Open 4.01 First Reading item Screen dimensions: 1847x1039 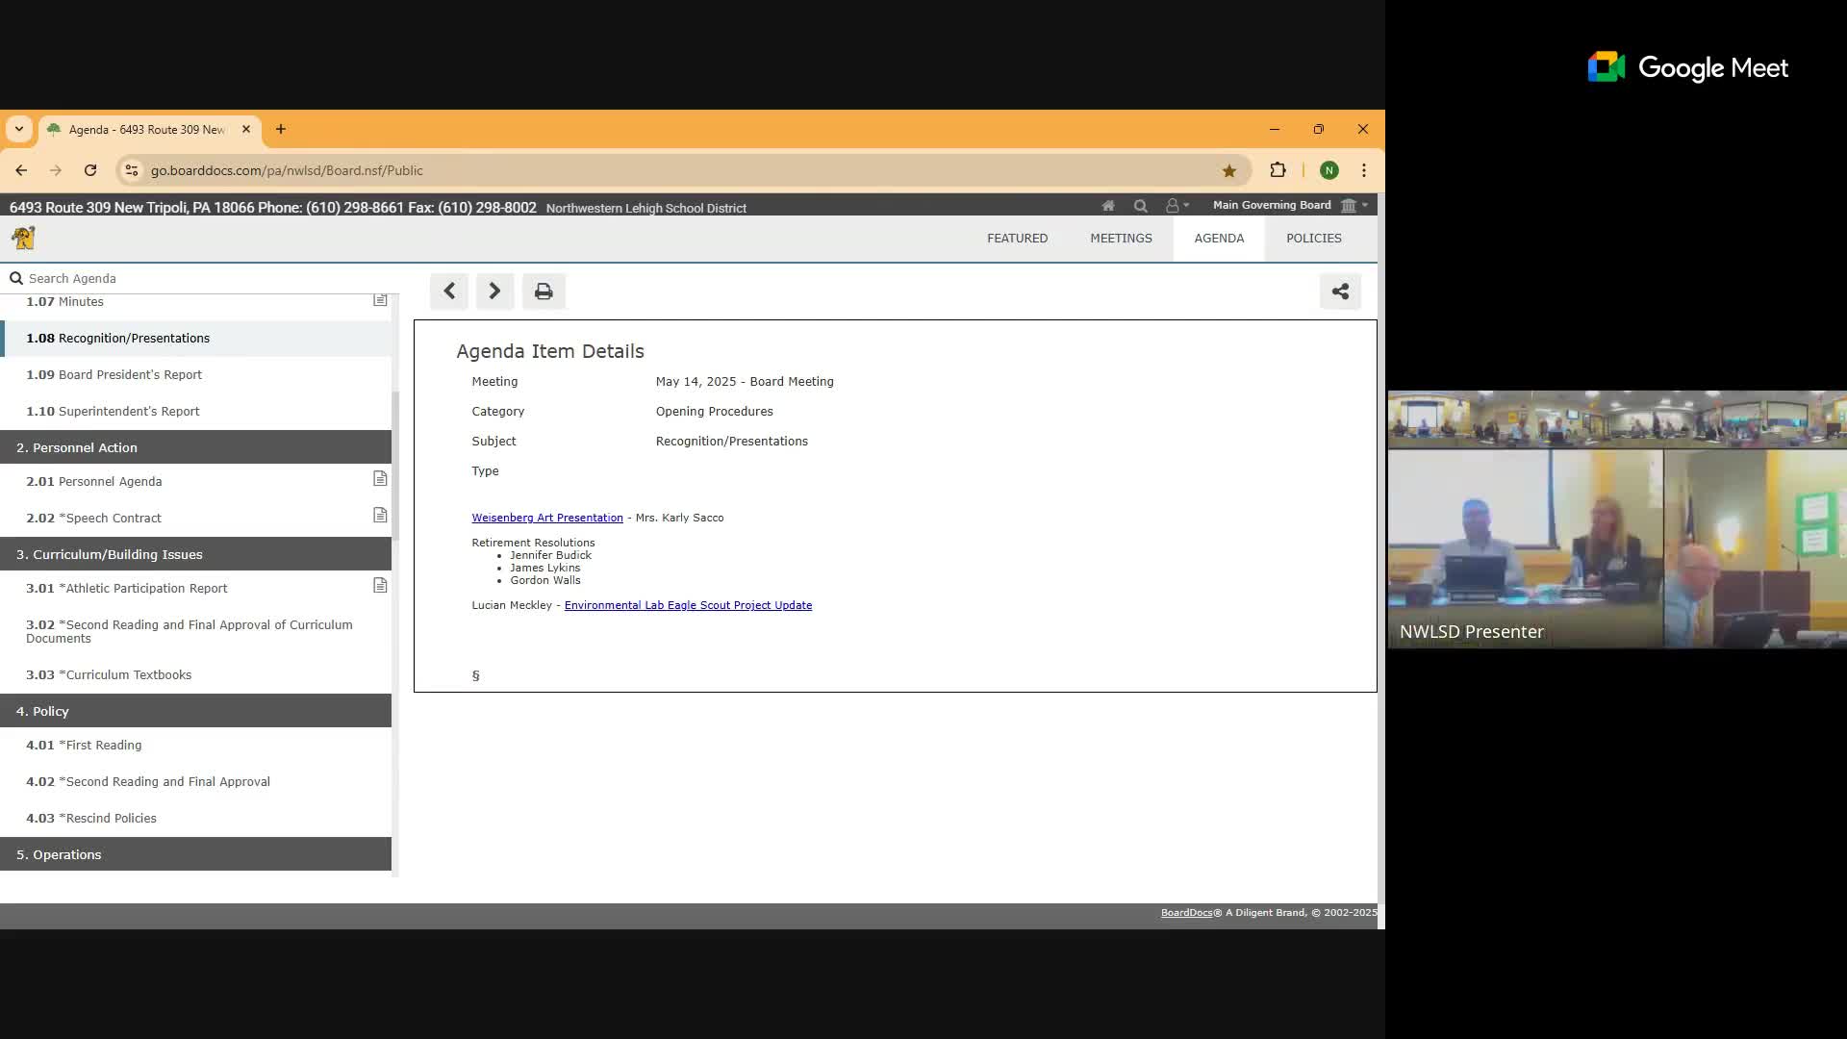click(x=196, y=745)
